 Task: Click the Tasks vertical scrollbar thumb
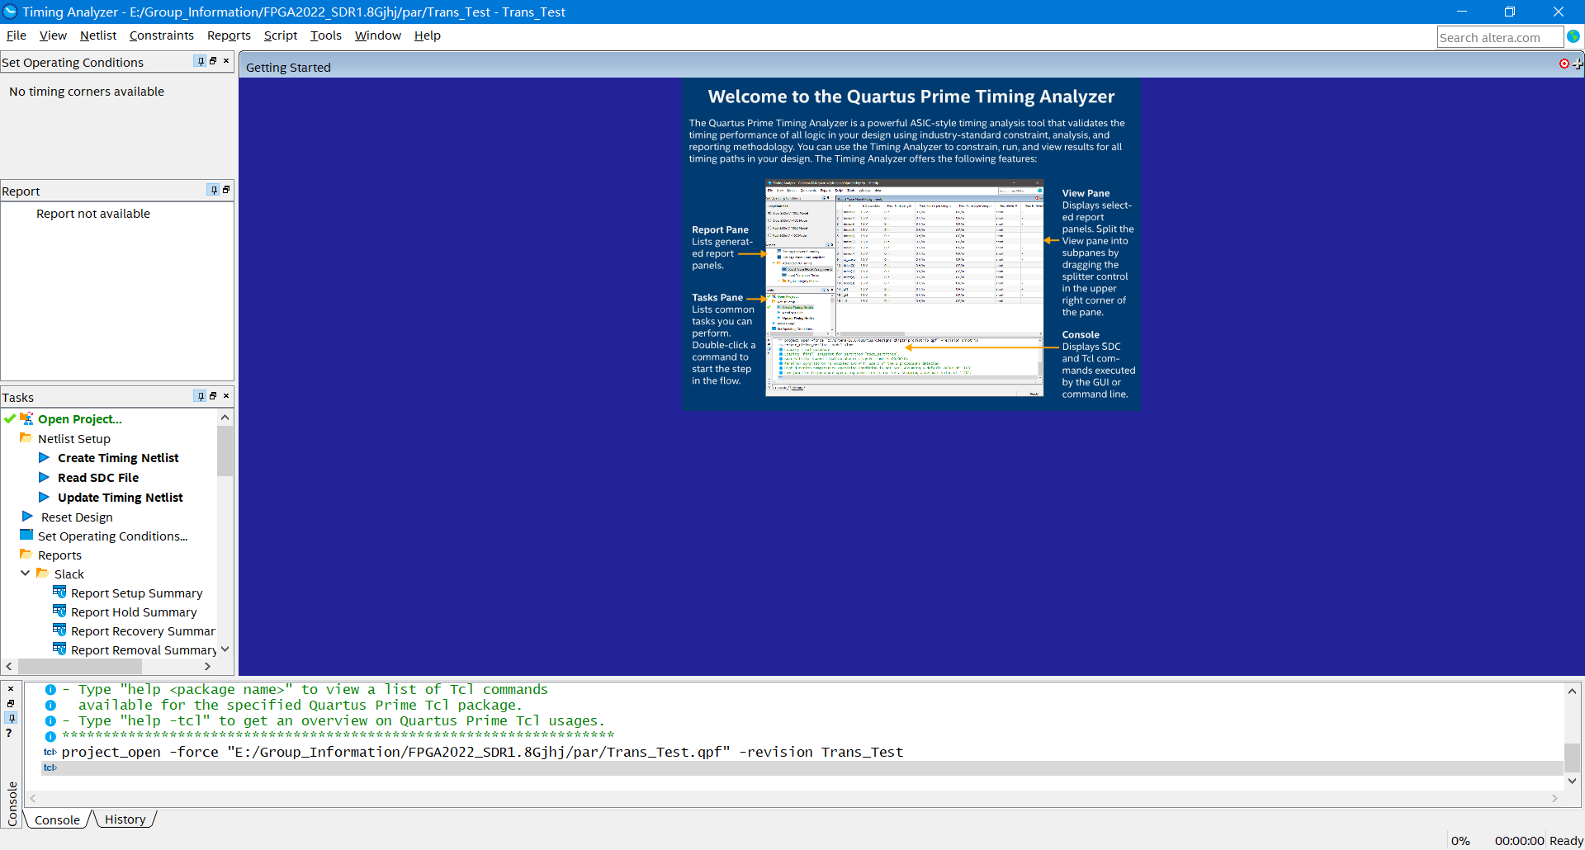225,450
